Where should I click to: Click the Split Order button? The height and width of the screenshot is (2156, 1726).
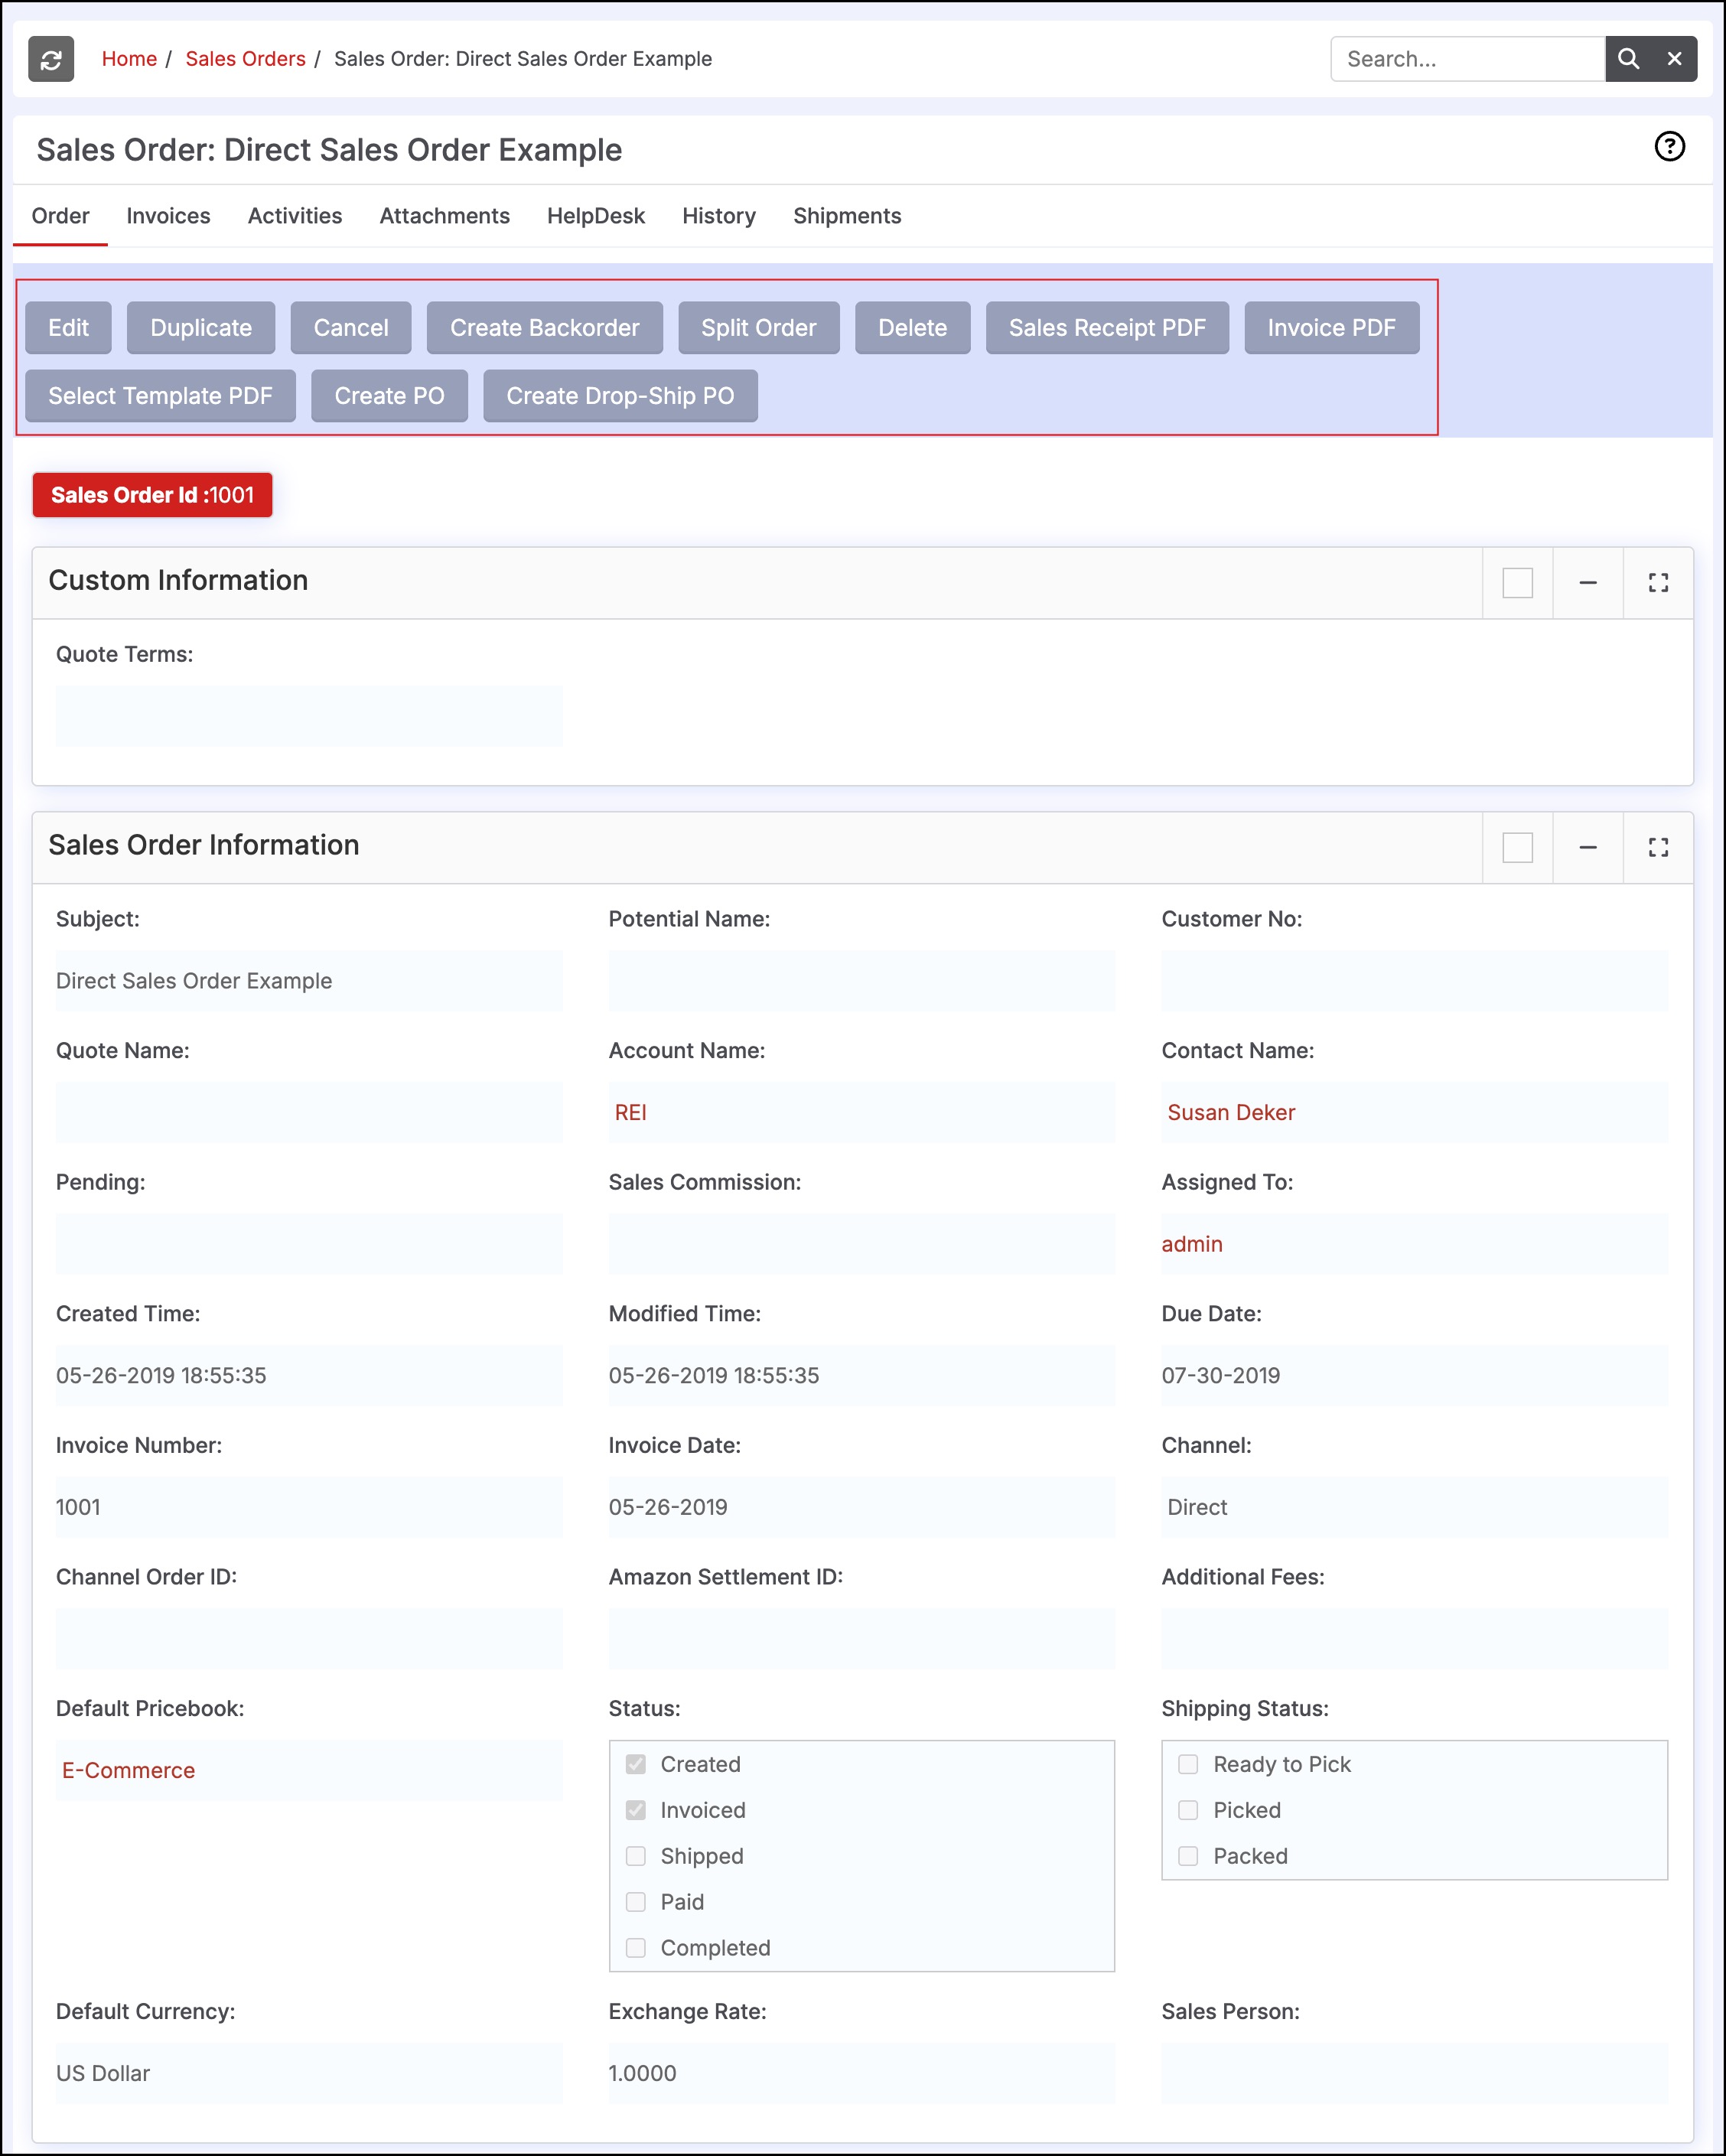click(x=759, y=328)
